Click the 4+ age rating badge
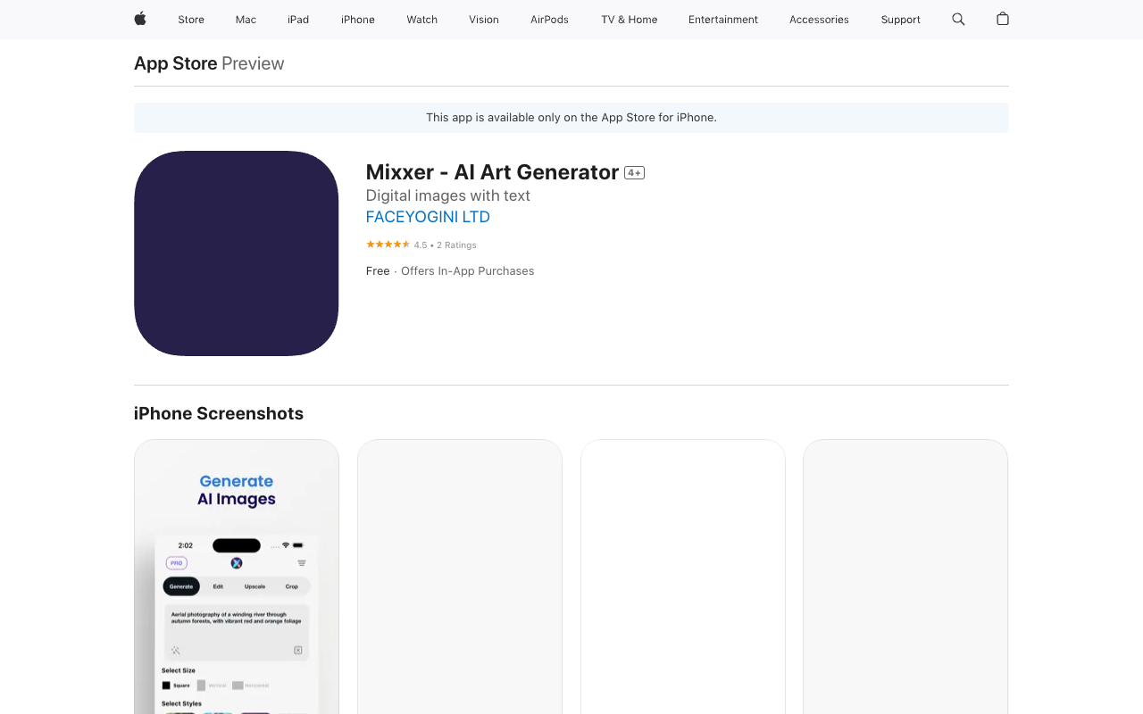This screenshot has height=714, width=1143. coord(634,173)
